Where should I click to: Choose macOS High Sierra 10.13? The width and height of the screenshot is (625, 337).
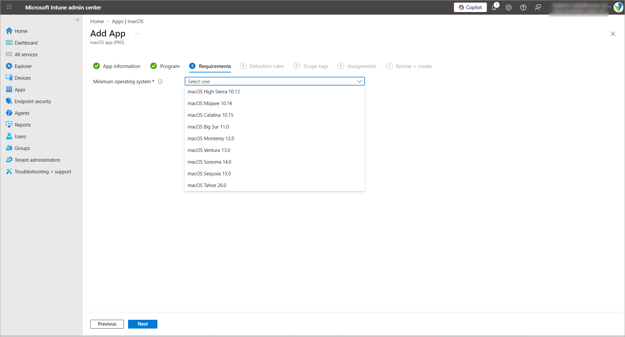[275, 92]
